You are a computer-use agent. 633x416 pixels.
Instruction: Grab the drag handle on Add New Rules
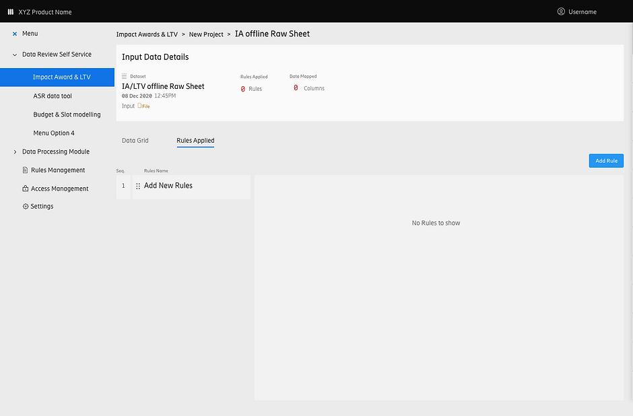coord(138,186)
